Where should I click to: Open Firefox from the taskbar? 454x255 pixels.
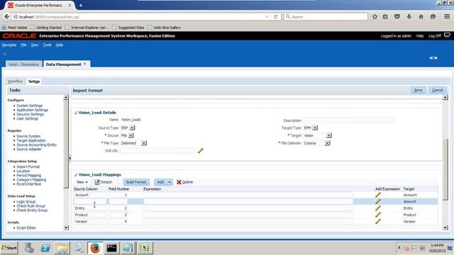tap(95, 248)
